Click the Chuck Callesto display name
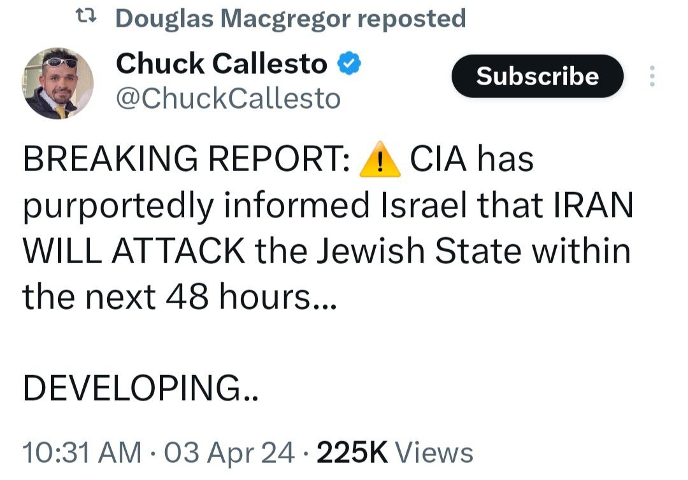 click(x=222, y=64)
